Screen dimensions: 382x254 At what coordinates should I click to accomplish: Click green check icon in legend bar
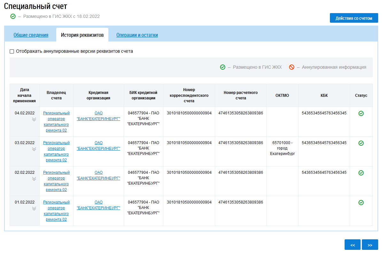[x=222, y=67]
